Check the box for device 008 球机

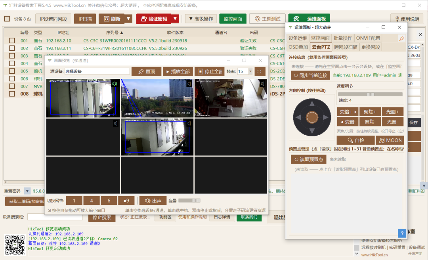click(12, 94)
